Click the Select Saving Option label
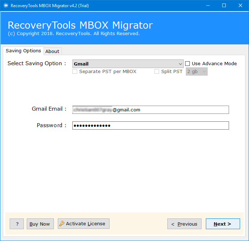This screenshot has width=249, height=241. click(37, 63)
